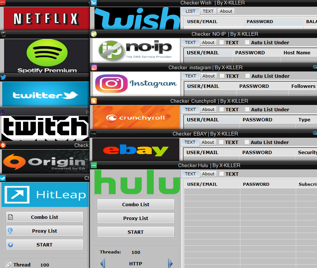Load Combo List in Hulu checker
This screenshot has width=317, height=268.
click(136, 204)
